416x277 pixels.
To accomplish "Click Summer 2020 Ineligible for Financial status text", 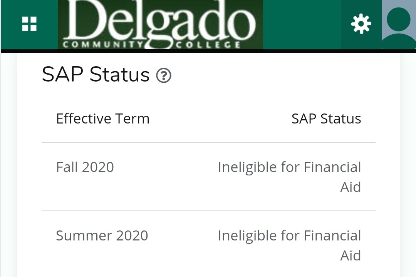I will coord(289,235).
